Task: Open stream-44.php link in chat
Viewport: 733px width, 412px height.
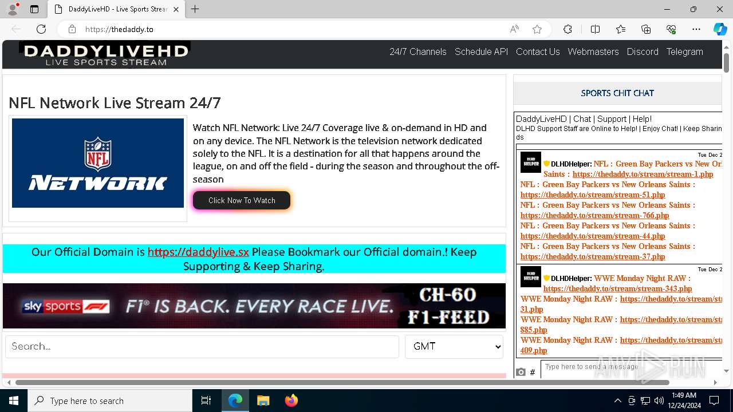Action: 593,236
